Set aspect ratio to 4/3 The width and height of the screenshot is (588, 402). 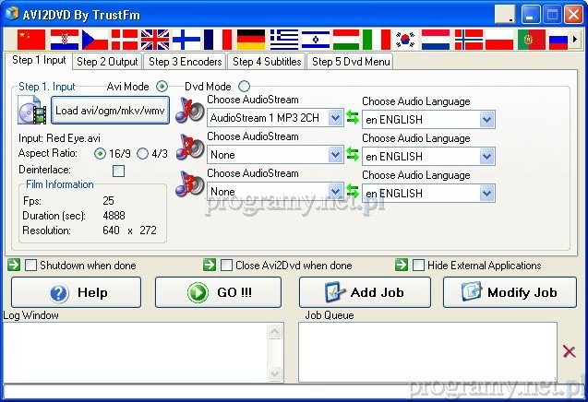tap(142, 154)
